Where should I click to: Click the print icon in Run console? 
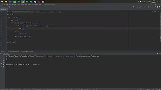[4, 64]
